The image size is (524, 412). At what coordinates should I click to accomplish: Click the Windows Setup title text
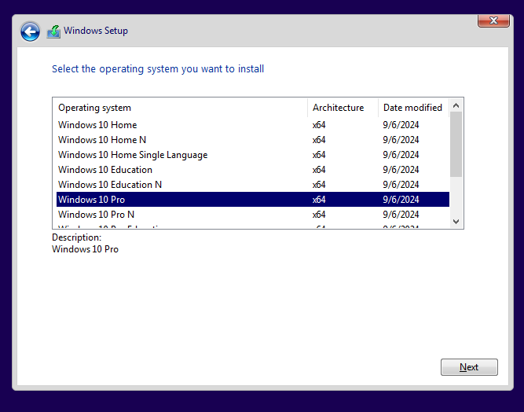click(x=96, y=31)
